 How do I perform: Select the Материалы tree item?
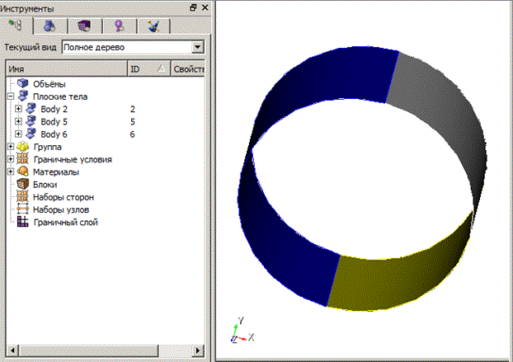pyautogui.click(x=56, y=172)
